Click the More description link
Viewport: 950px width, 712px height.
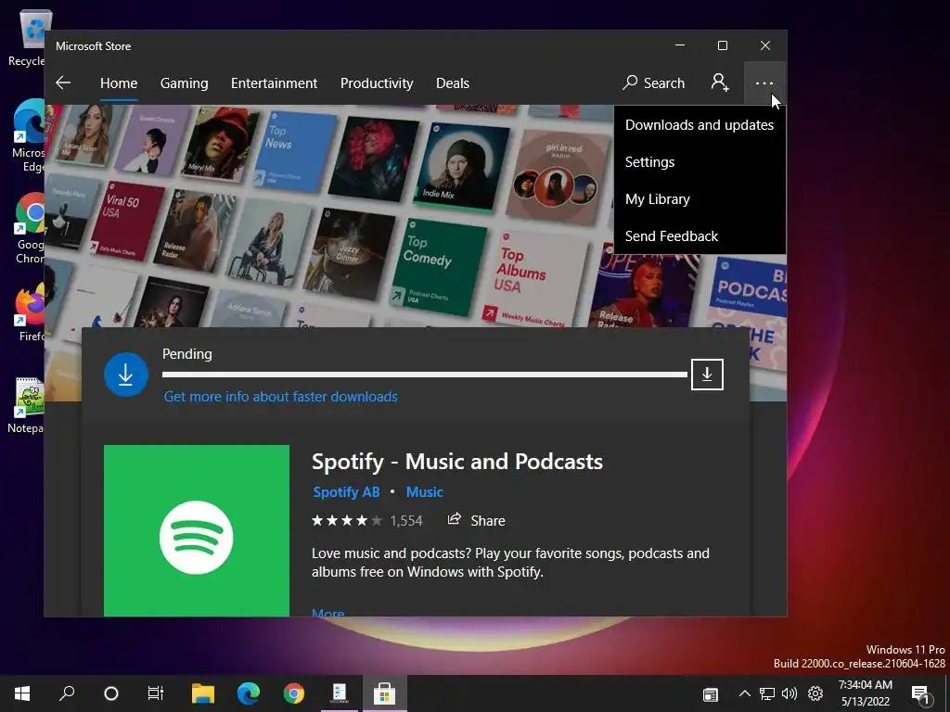pyautogui.click(x=327, y=612)
